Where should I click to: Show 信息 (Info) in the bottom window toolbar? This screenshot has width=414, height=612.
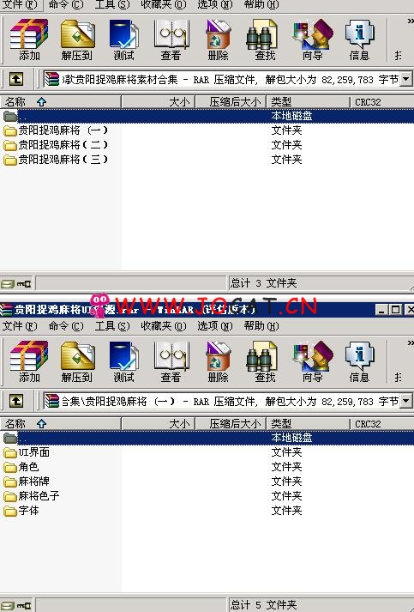[x=359, y=361]
